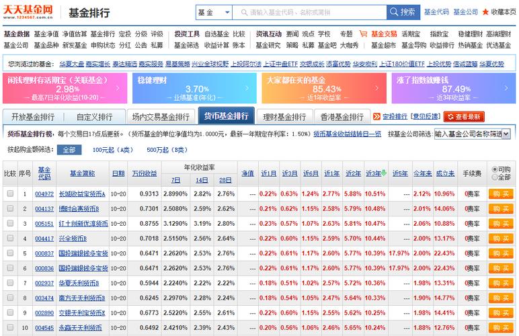
Task: Select the 可购 radio button
Action: pos(495,169)
